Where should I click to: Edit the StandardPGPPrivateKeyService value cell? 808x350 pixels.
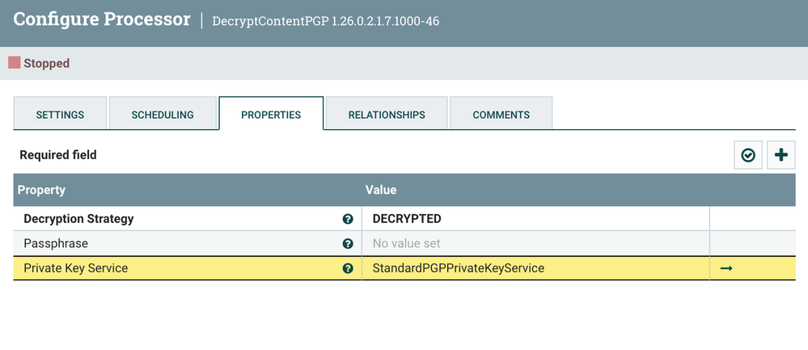pos(536,268)
